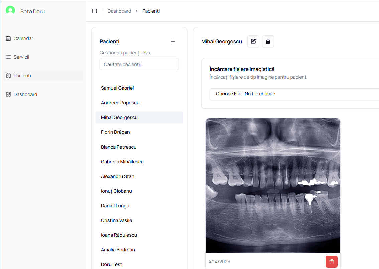Open Calendar from the sidebar

(x=43, y=38)
